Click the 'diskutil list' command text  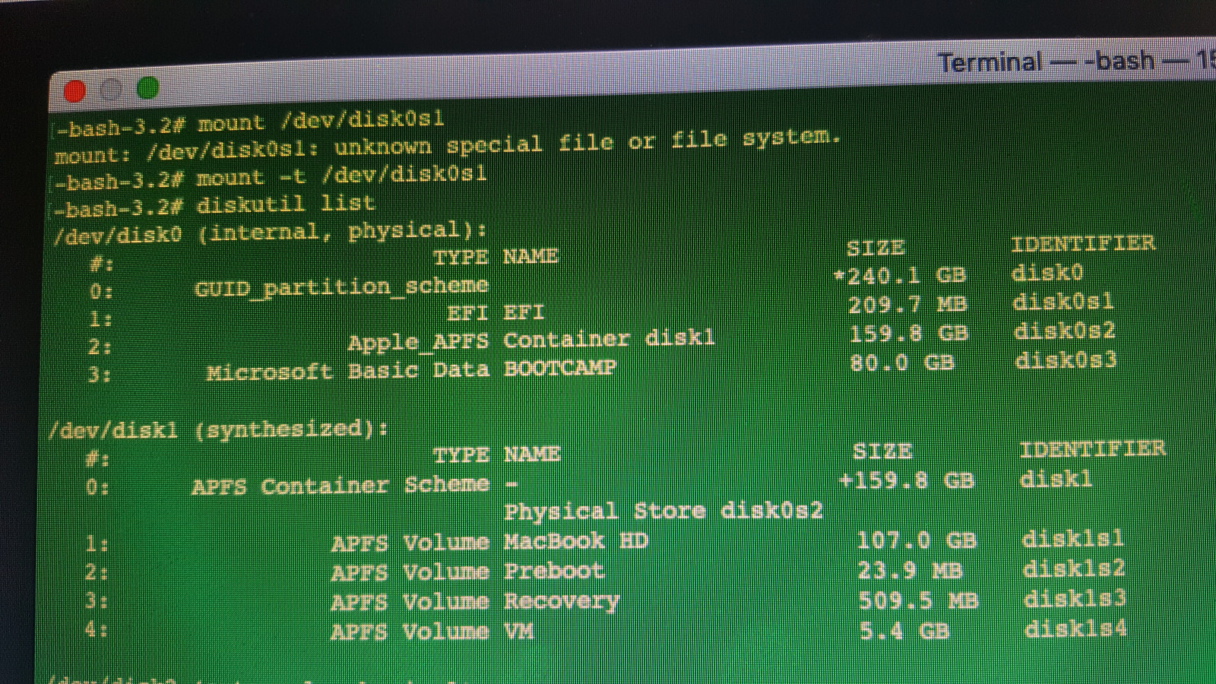coord(286,204)
